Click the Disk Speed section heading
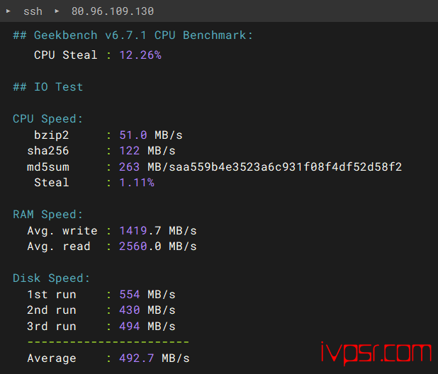438x374 pixels. click(52, 278)
